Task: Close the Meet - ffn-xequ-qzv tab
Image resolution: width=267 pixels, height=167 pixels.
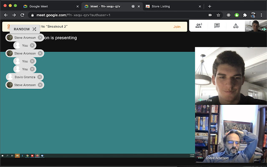Action: tap(139, 7)
